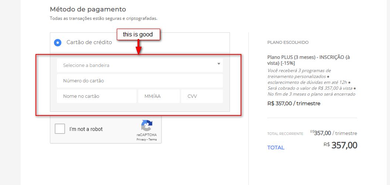Viewport: 390px width, 185px height.
Task: Click the Plano PLUS (3 meses) title
Action: [x=308, y=60]
